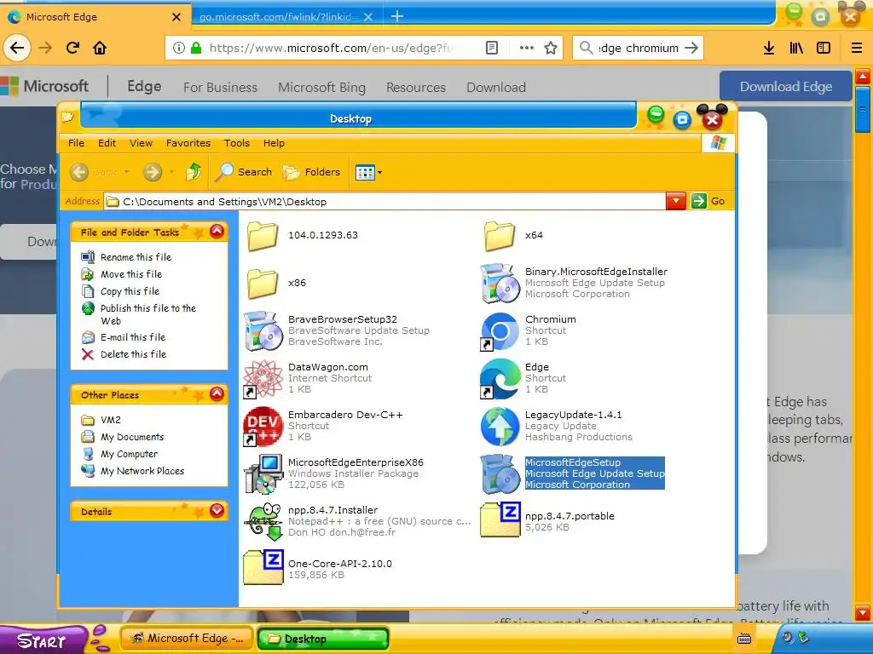Click Microsoft Bing in site navigation
This screenshot has width=873, height=654.
tap(321, 88)
